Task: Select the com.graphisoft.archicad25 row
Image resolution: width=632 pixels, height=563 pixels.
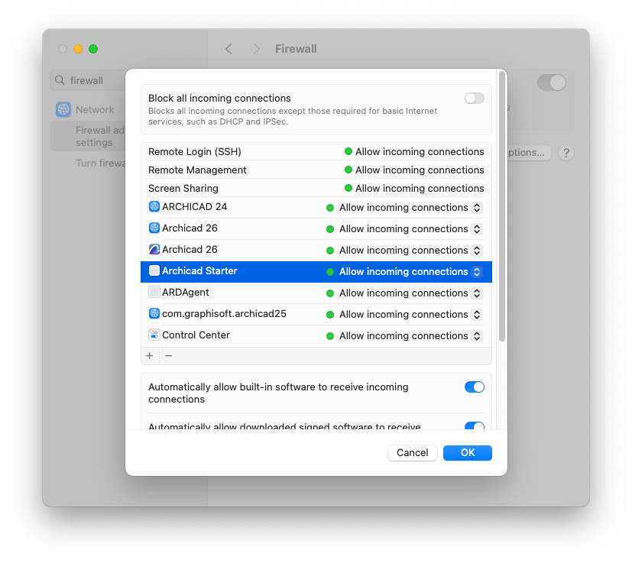Action: click(316, 314)
